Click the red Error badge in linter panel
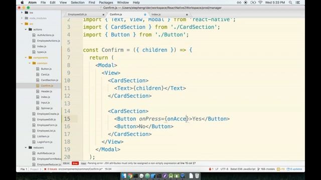 point(75,163)
